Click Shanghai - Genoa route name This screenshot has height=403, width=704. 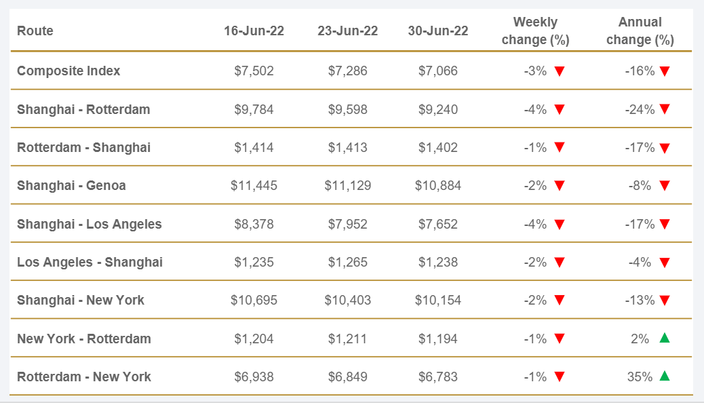click(71, 185)
